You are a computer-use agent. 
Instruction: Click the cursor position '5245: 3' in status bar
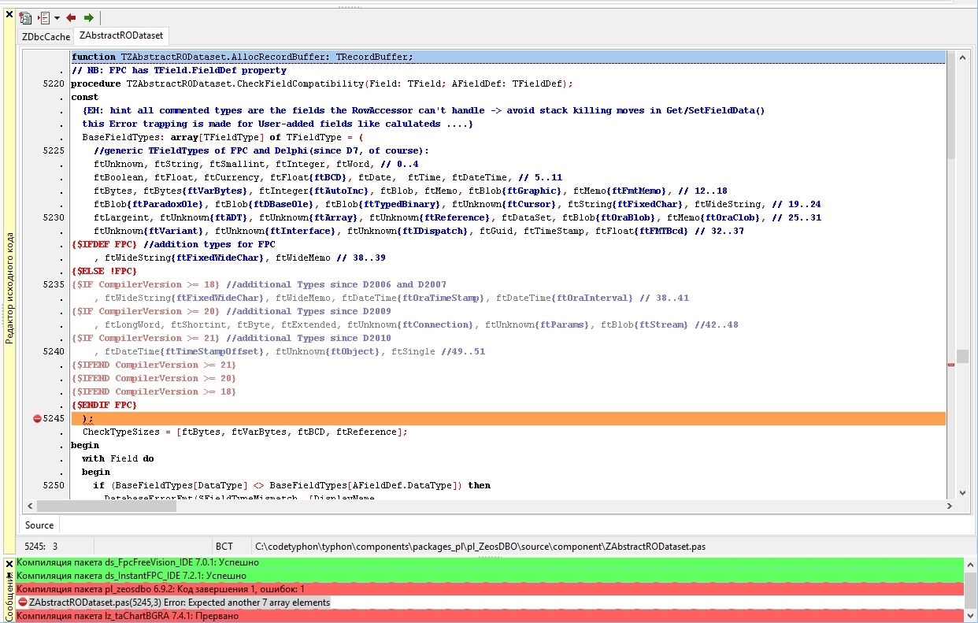[41, 546]
